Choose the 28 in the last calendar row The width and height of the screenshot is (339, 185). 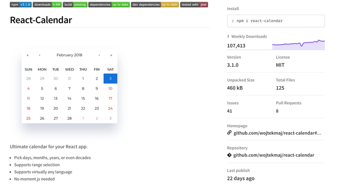(69, 118)
